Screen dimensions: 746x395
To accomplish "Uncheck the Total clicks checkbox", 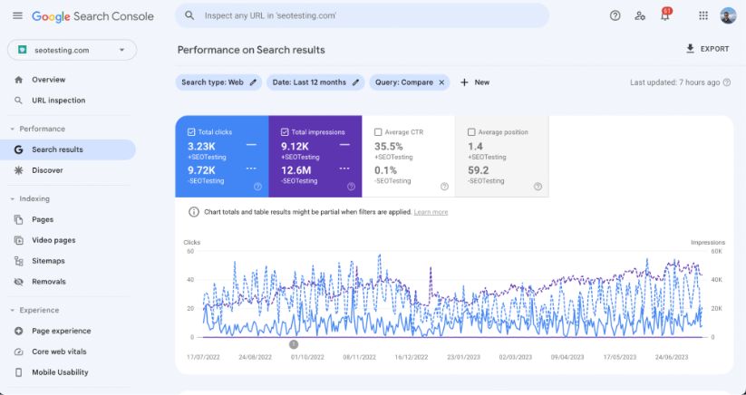I will click(191, 132).
